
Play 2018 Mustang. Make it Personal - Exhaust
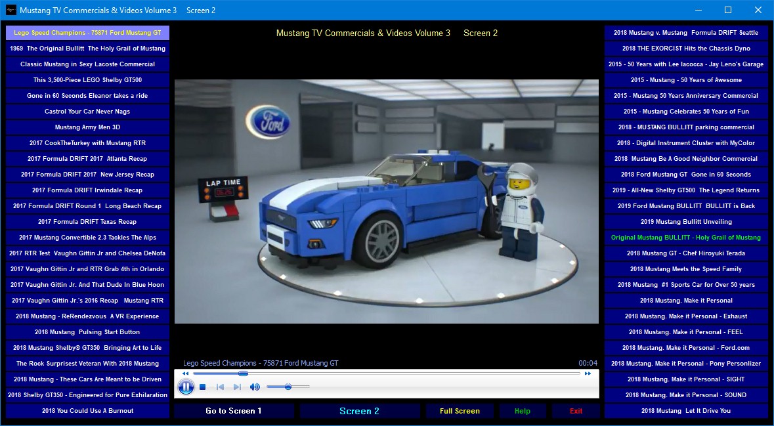click(686, 316)
